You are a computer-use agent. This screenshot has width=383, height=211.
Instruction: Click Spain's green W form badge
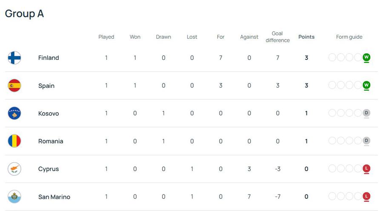click(366, 85)
